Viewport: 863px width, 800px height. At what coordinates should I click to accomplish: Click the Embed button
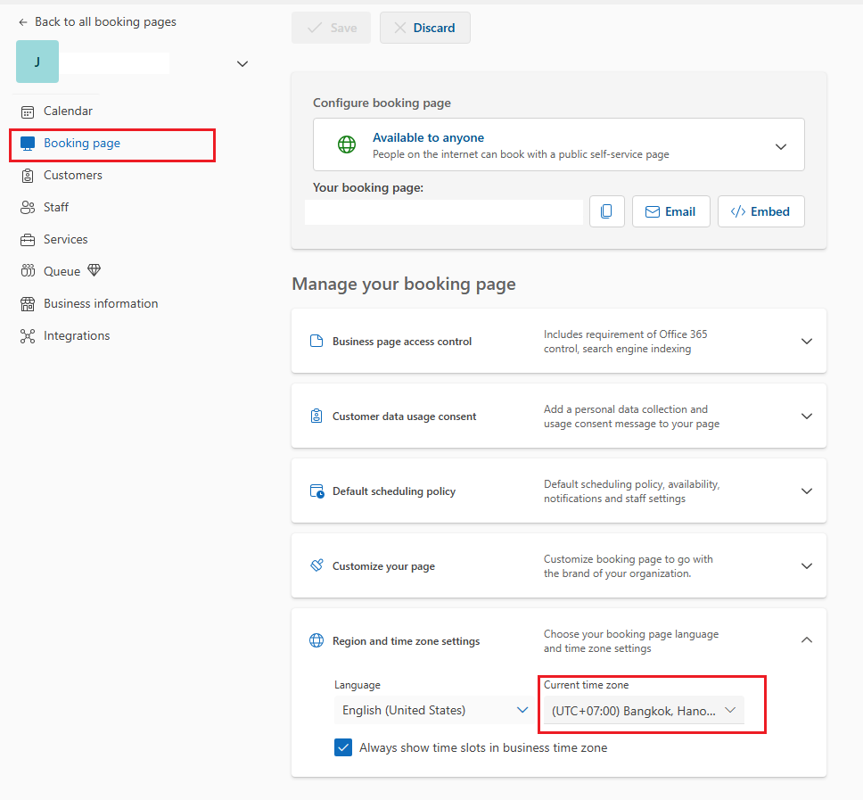coord(760,211)
